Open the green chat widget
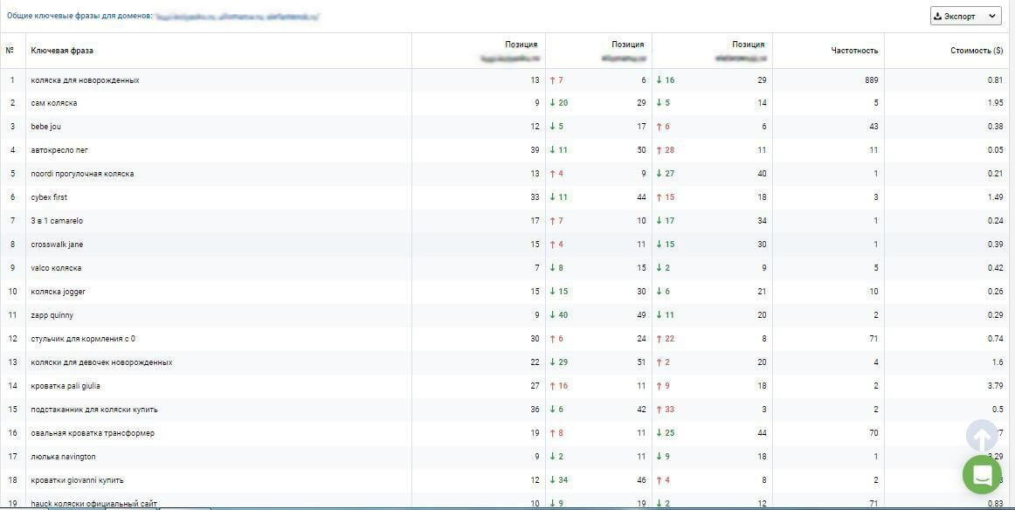 pyautogui.click(x=982, y=474)
